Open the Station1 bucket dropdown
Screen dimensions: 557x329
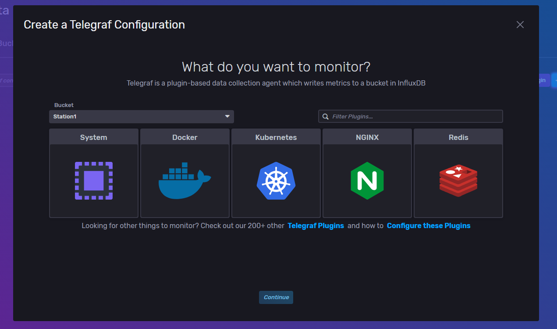[142, 117]
